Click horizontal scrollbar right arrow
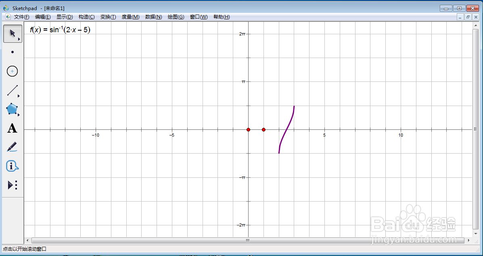Viewport: 483px width, 256px height. click(468, 240)
